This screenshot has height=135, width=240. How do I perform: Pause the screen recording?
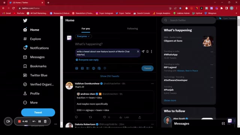click(x=39, y=121)
